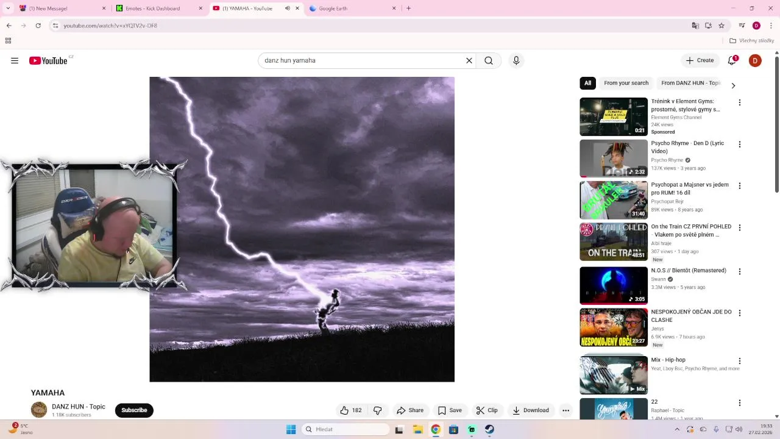This screenshot has width=780, height=439.
Task: Open Chrome three-dot menu
Action: pyautogui.click(x=770, y=26)
